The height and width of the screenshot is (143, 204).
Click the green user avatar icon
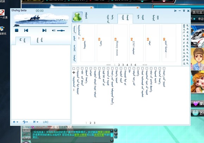click(77, 17)
